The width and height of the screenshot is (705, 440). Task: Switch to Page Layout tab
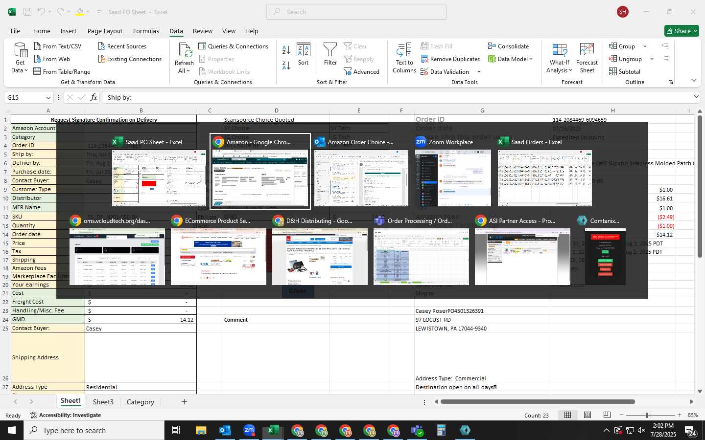click(x=105, y=31)
